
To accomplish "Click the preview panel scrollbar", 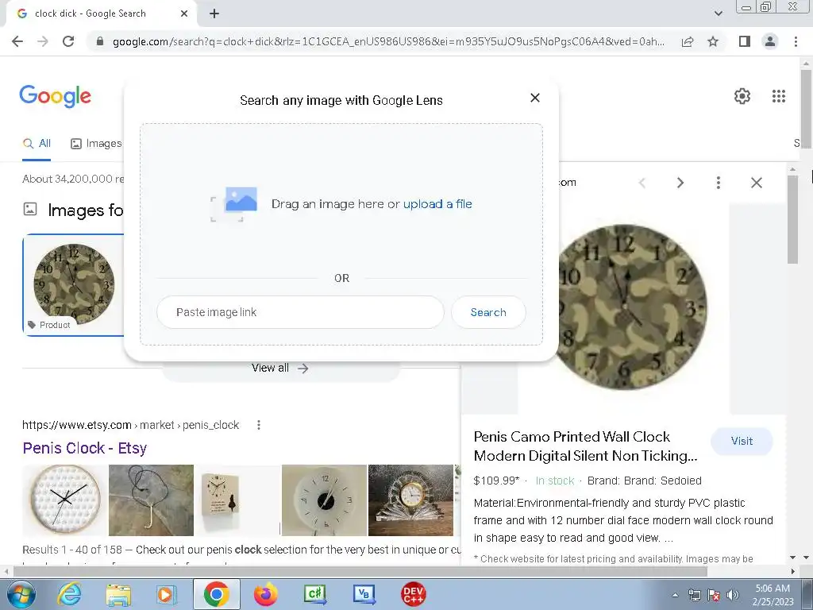I will [792, 219].
